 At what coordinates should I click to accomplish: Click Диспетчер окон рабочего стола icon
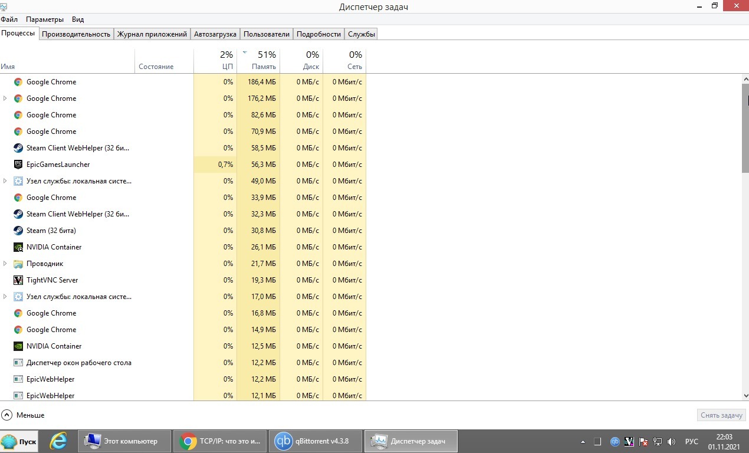18,363
